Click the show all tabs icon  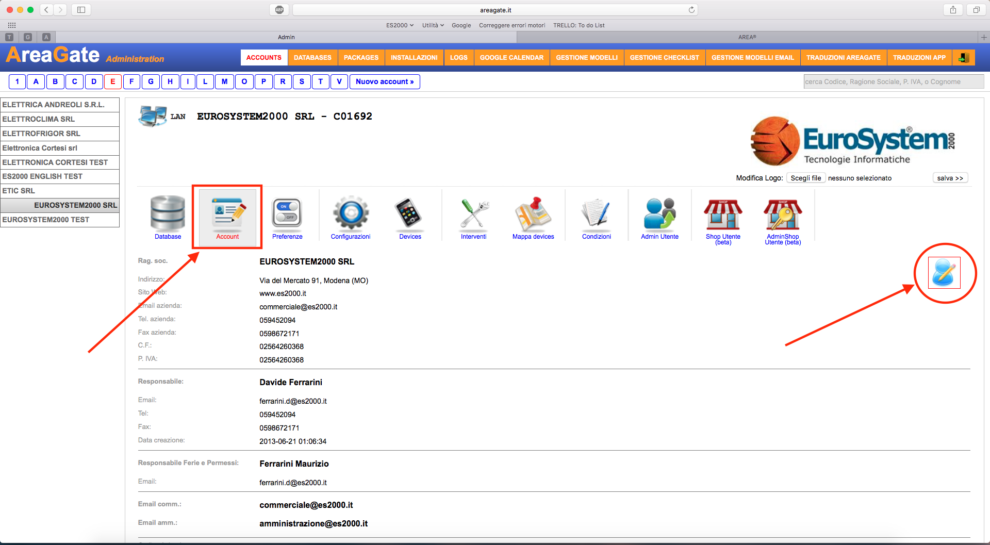pos(976,10)
